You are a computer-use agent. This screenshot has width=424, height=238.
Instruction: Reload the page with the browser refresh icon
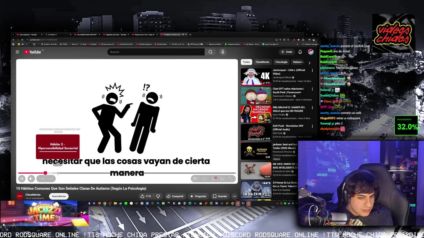(x=22, y=40)
